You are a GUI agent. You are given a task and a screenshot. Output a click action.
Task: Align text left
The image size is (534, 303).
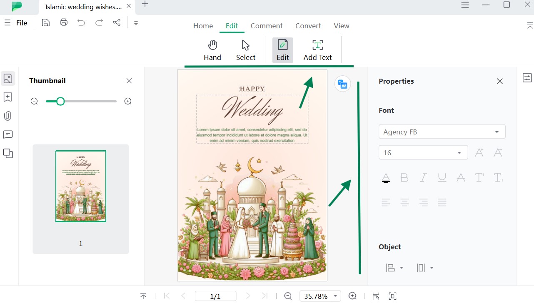click(386, 203)
